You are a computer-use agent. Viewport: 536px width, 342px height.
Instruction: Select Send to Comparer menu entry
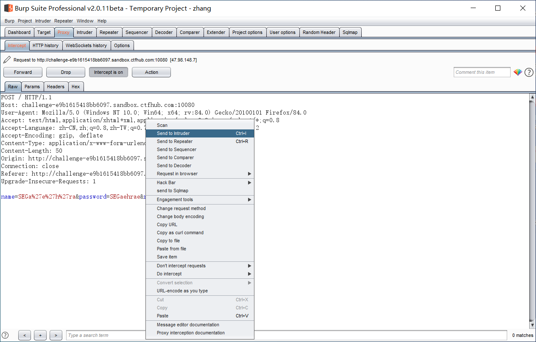200,157
